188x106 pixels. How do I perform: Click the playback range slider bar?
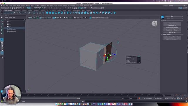click(x=50, y=98)
